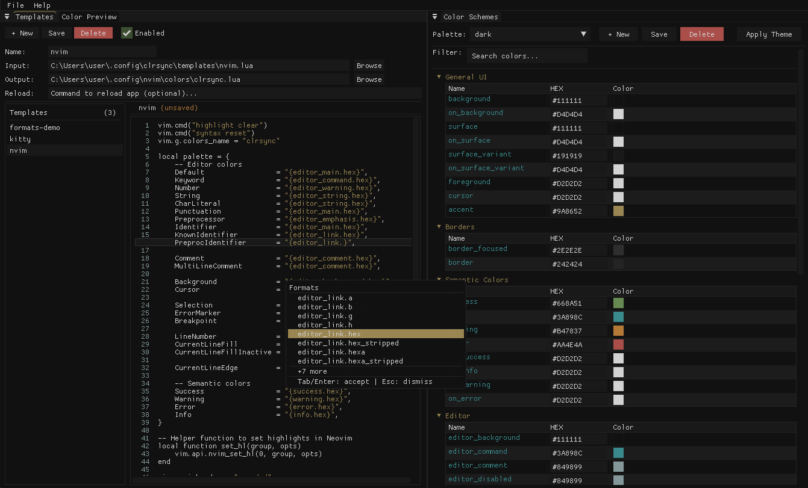808x488 pixels.
Task: Toggle the Enabled checkbox
Action: point(127,33)
